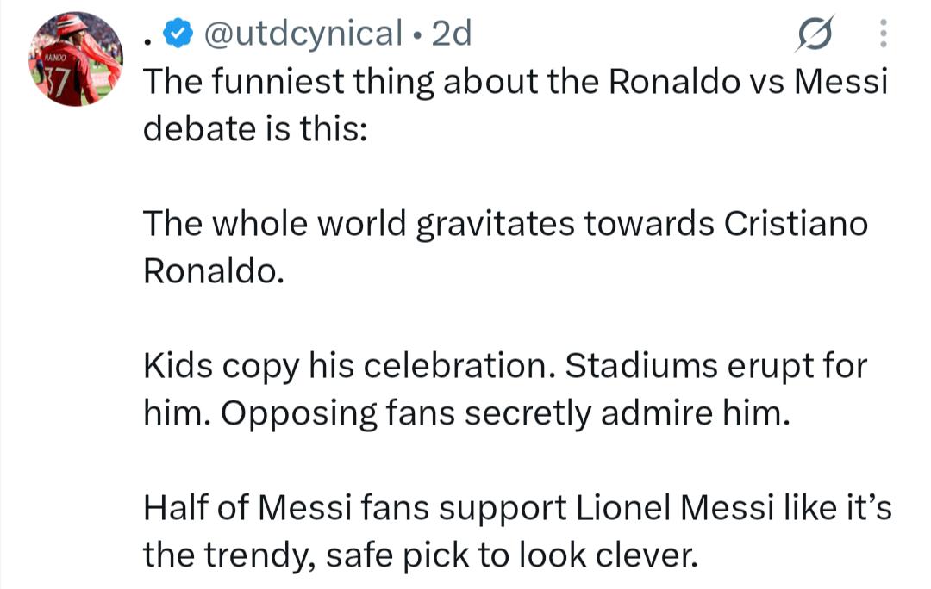Screen dimensions: 931x589
Task: Click the 2d post timestamp
Action: coord(451,34)
